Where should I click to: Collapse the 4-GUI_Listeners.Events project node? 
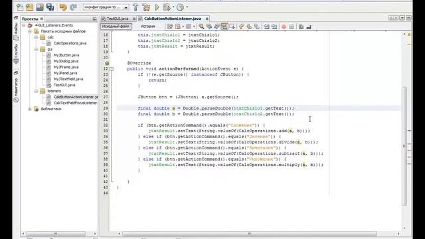tap(24, 25)
